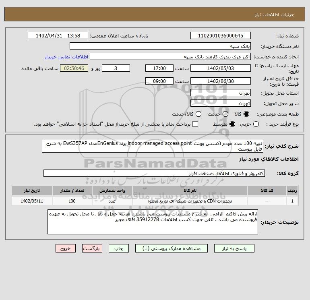310x300 pixels.
Task: Click the buyer organization field بانک سپه
Action: (x=160, y=46)
